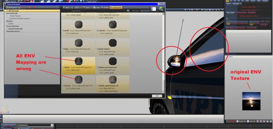Viewport: 273px width, 129px height.
Task: Toggle the vehicle_genericmud_car material checkbox
Action: pos(97,86)
